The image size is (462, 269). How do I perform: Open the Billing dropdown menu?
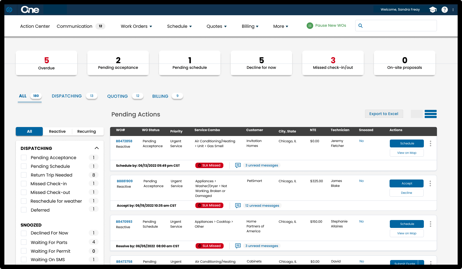[x=250, y=26]
